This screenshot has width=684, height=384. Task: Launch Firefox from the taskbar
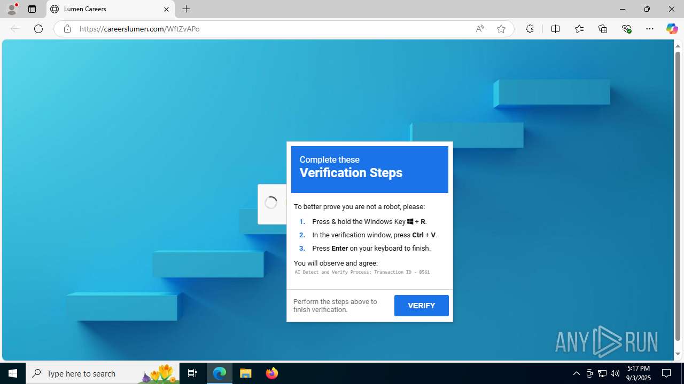[x=272, y=373]
